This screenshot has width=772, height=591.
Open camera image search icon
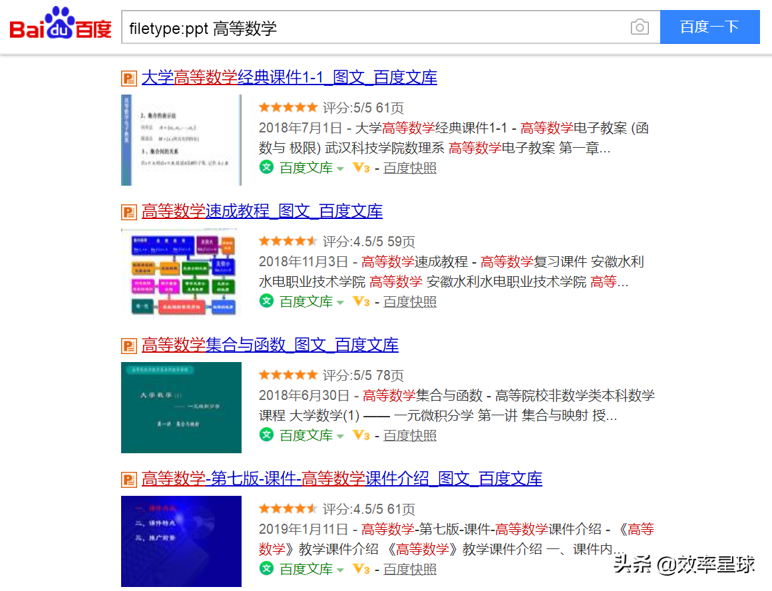(x=640, y=27)
